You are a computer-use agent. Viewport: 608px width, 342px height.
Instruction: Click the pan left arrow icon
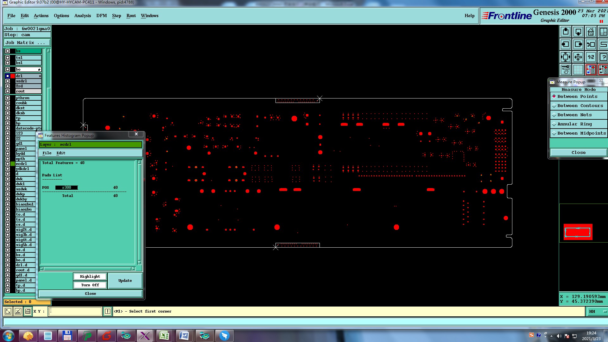[566, 45]
